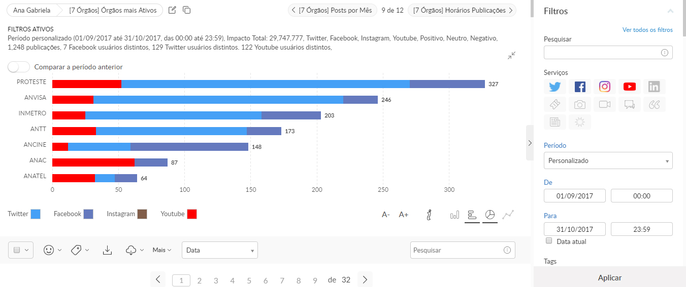Go to Horários Publicações report
Screen dimensions: 686x287
coord(462,10)
